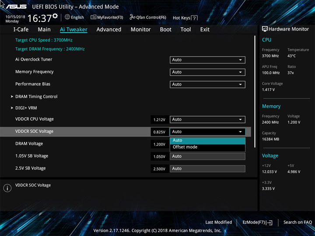Image resolution: width=315 pixels, height=236 pixels.
Task: Click the 2.5V SB Voltage label
Action: [31, 168]
